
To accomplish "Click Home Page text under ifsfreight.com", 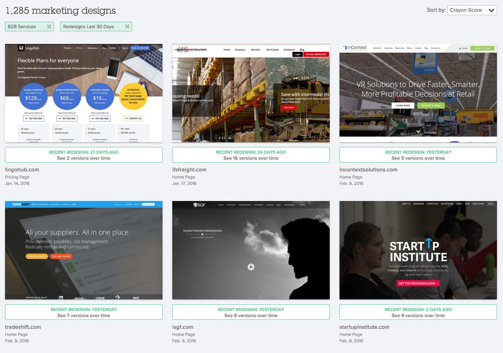I will [184, 177].
